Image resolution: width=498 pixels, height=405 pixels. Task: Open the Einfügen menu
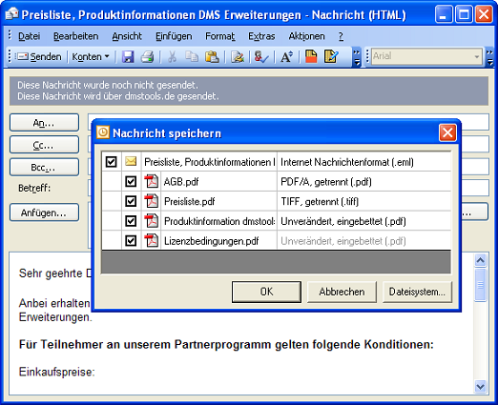[174, 36]
